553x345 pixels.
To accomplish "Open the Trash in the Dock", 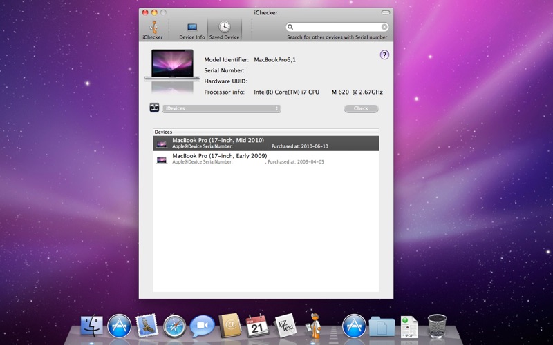I will [x=437, y=326].
